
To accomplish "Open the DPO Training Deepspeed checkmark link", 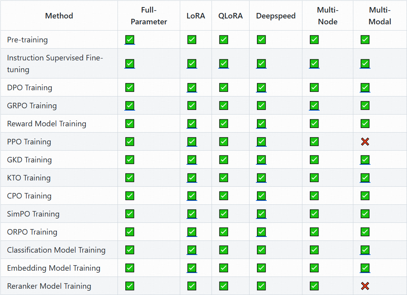I will tap(261, 87).
